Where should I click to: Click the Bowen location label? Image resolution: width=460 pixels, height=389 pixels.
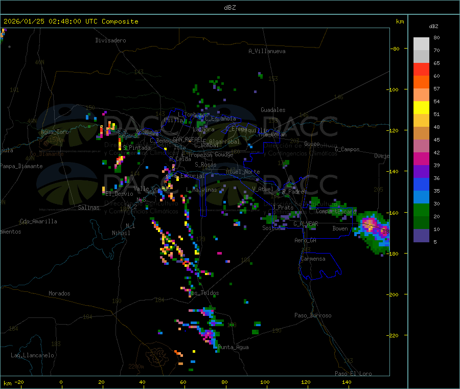(x=340, y=228)
